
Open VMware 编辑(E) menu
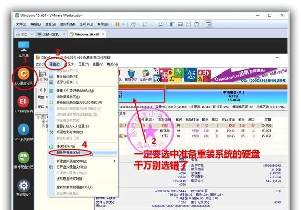pyautogui.click(x=36, y=24)
